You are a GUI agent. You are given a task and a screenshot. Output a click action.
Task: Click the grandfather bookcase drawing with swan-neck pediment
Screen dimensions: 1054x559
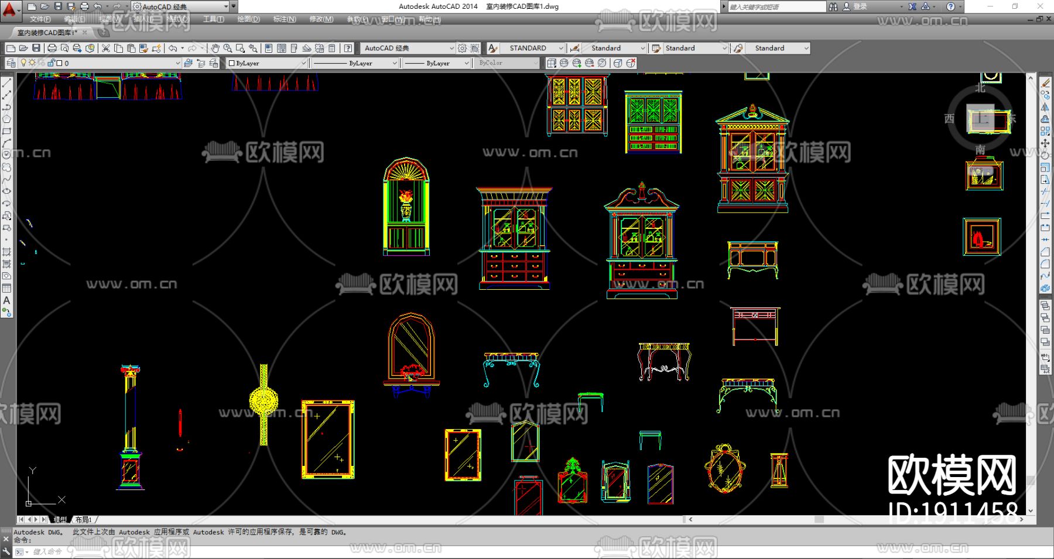[642, 241]
